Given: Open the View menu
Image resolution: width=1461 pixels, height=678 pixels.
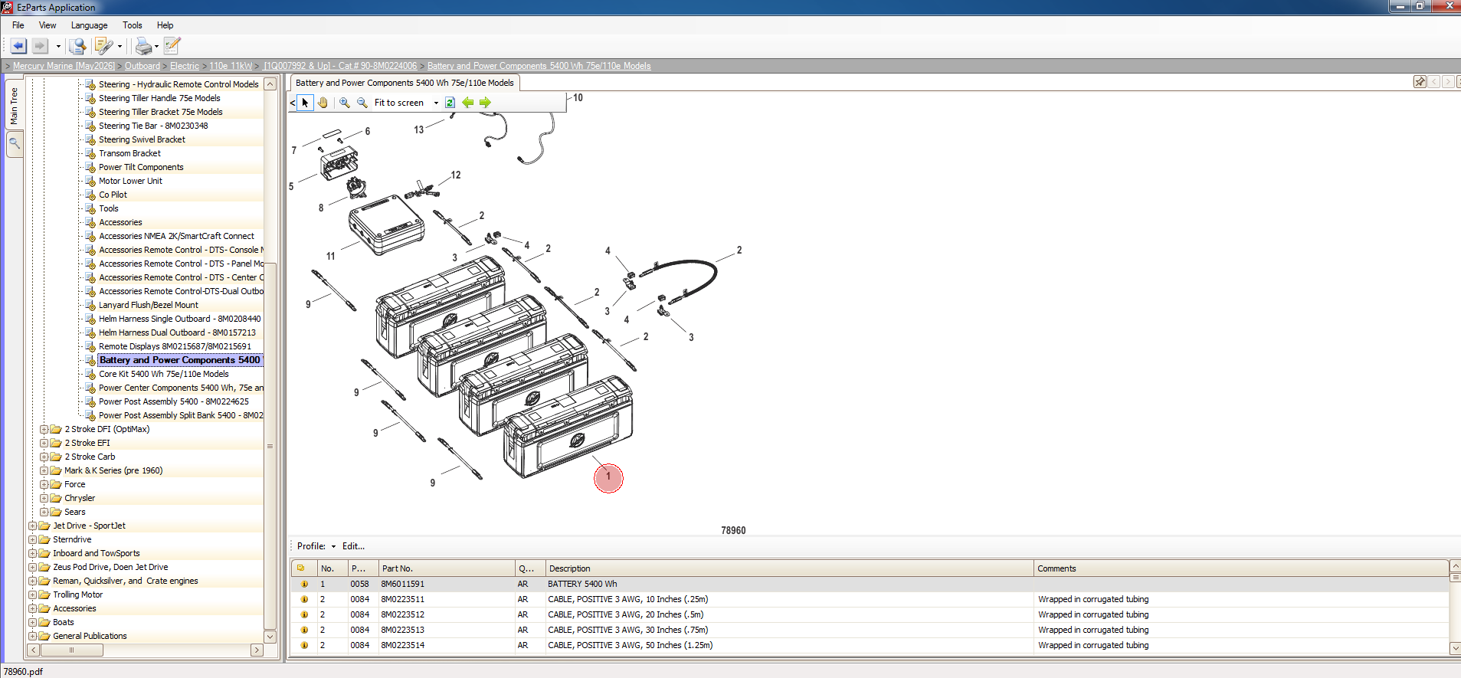Looking at the screenshot, I should click(x=47, y=25).
